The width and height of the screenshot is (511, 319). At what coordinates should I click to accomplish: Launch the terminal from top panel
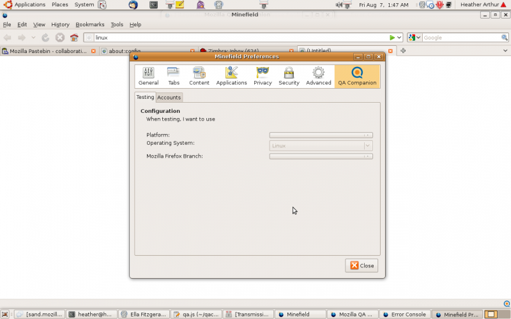tap(153, 4)
